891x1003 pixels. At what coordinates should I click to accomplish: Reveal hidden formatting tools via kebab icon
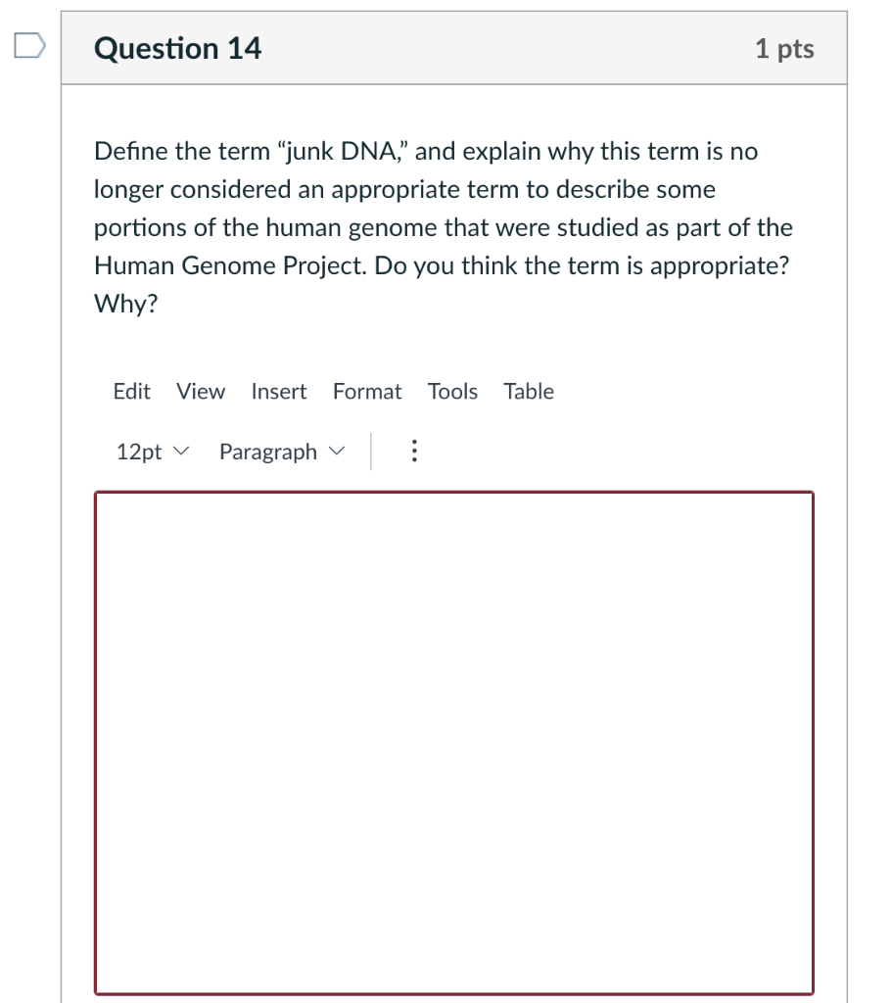(414, 451)
